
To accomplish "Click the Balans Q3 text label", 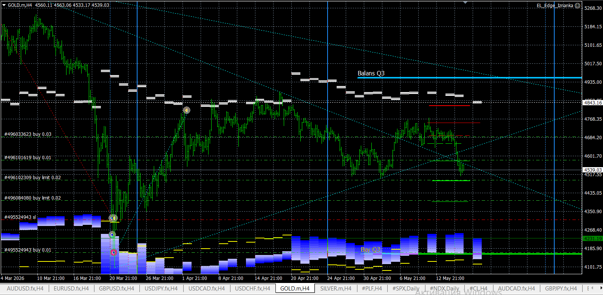I will (x=371, y=73).
